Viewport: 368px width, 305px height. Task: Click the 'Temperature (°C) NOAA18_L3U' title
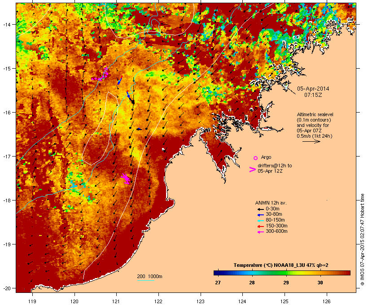[x=269, y=265]
